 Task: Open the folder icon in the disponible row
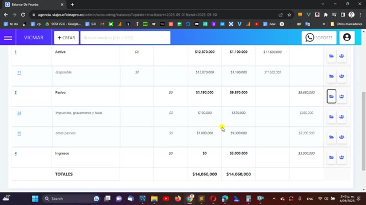point(332,76)
